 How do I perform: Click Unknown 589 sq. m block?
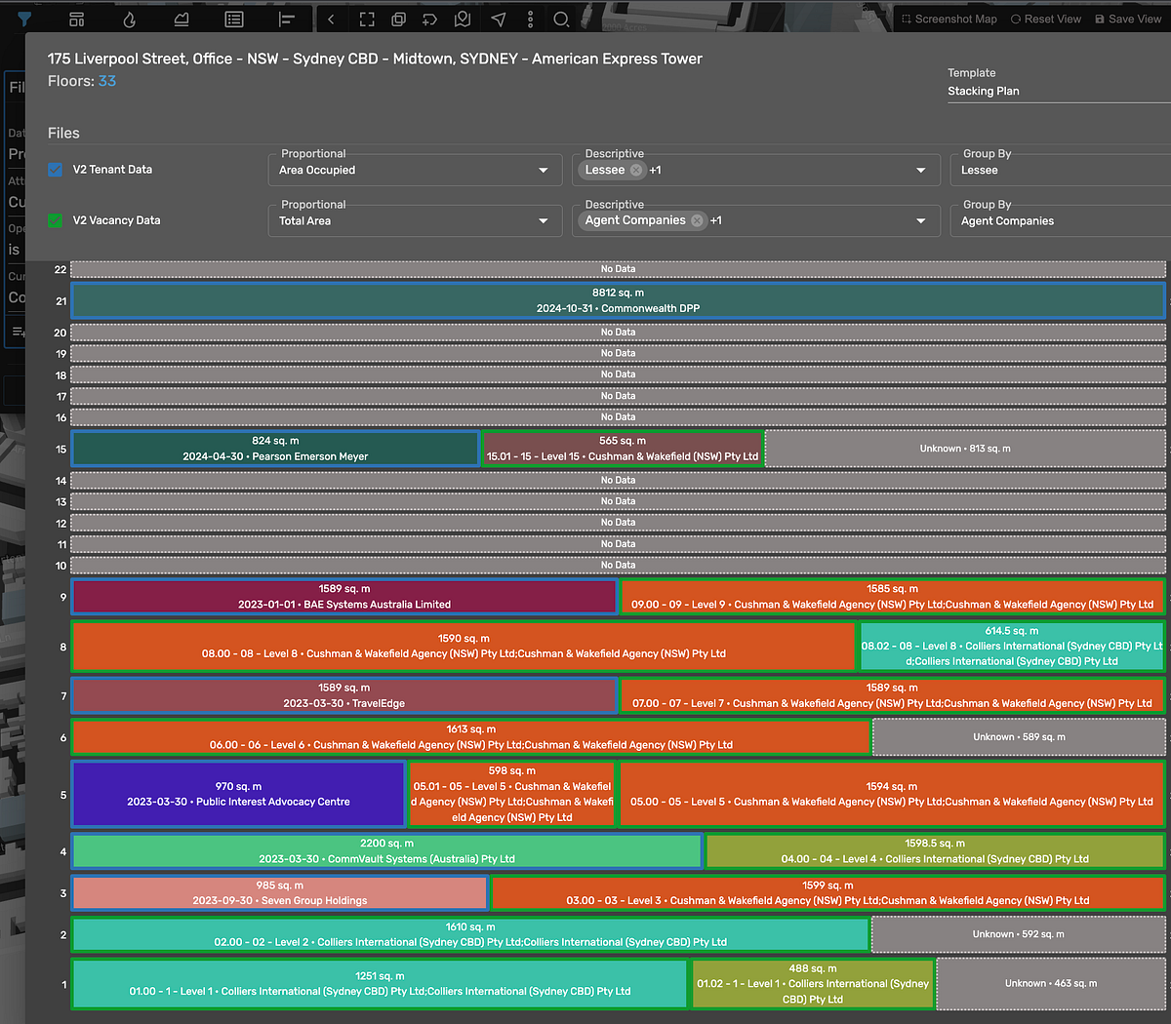(1019, 737)
